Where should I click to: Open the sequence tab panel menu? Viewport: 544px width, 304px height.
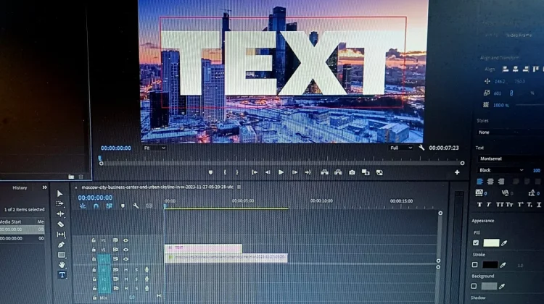click(x=239, y=187)
